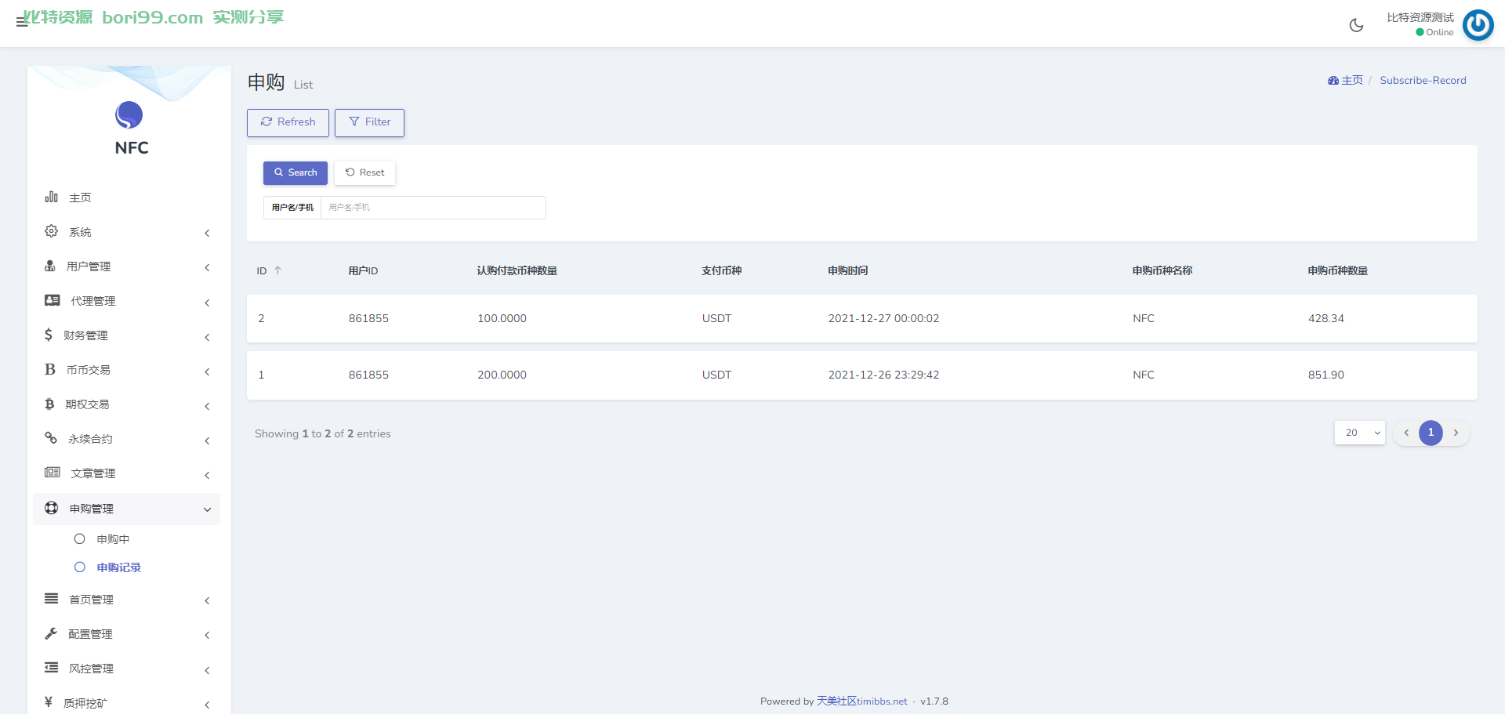Click the 申购管理 lifebuoy icon
Image resolution: width=1505 pixels, height=714 pixels.
pyautogui.click(x=52, y=508)
